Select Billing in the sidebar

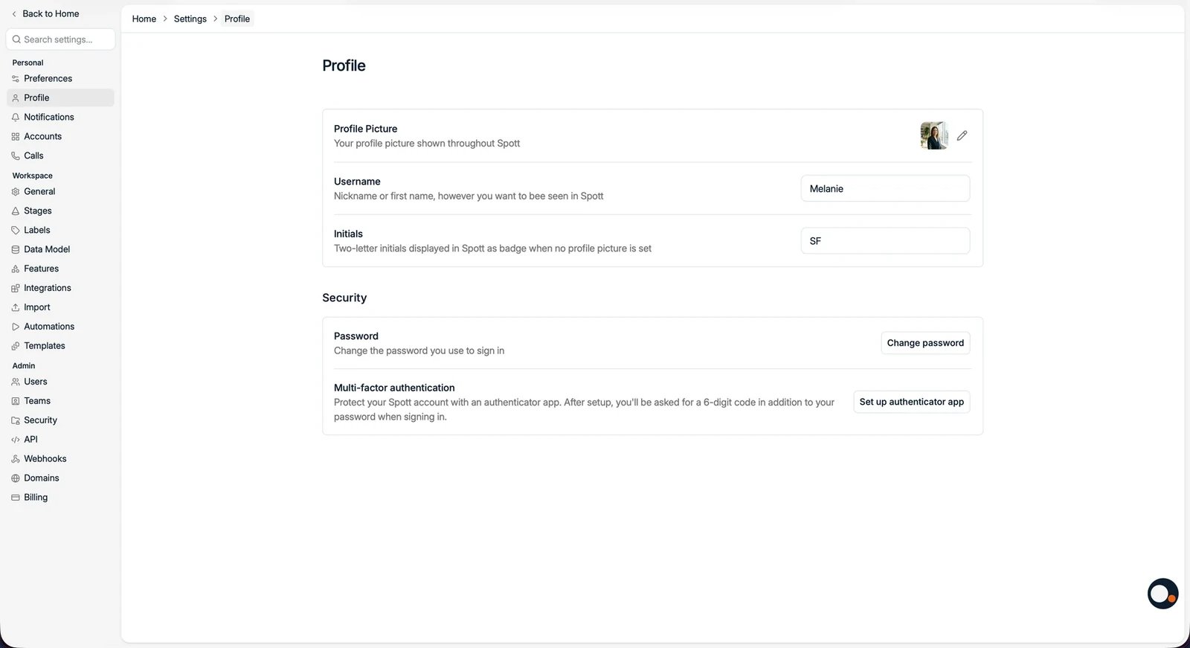(x=60, y=498)
